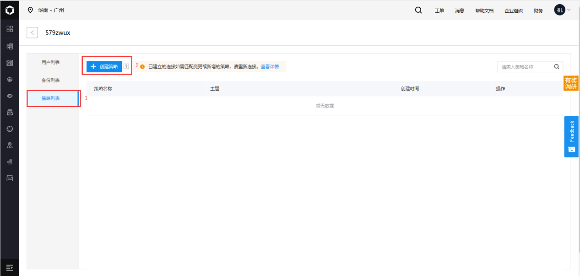Open the top bar search magnifier
580x276 pixels.
click(x=418, y=10)
